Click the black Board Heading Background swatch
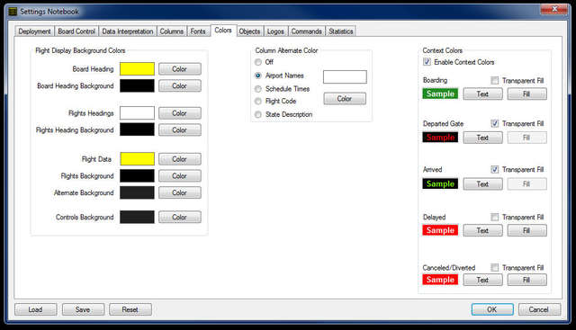The height and width of the screenshot is (330, 576). (137, 86)
